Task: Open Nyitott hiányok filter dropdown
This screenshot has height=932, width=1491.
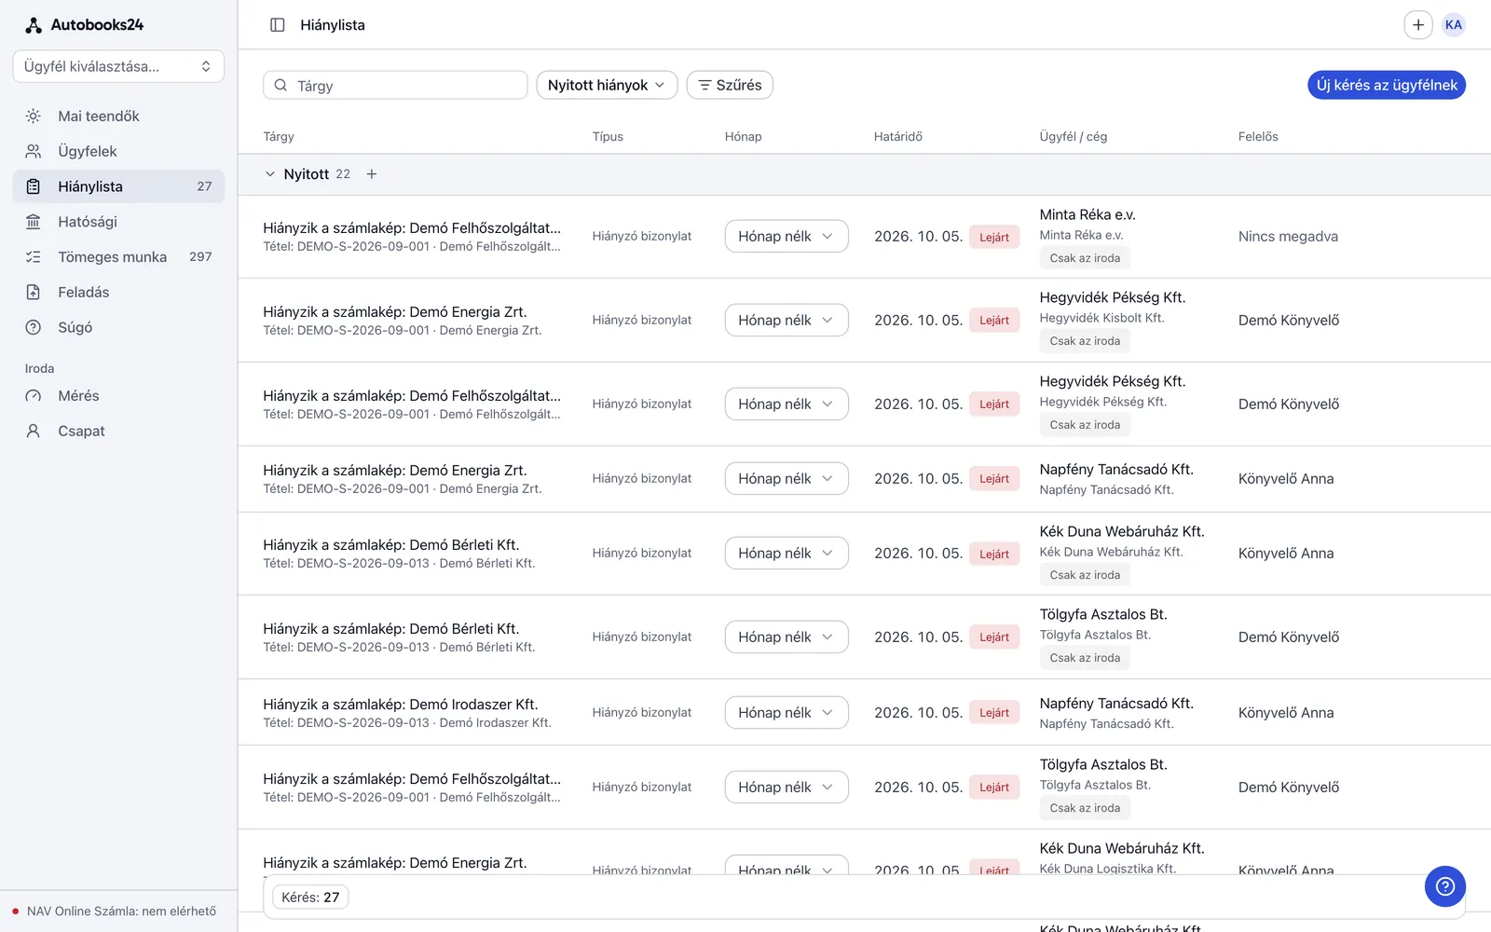Action: 607,85
